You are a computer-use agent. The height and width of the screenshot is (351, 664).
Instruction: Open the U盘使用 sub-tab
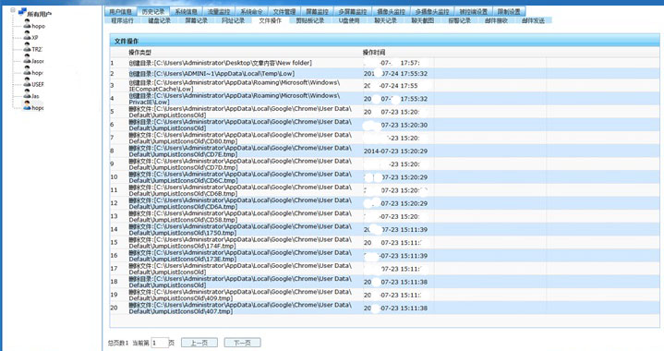point(349,20)
